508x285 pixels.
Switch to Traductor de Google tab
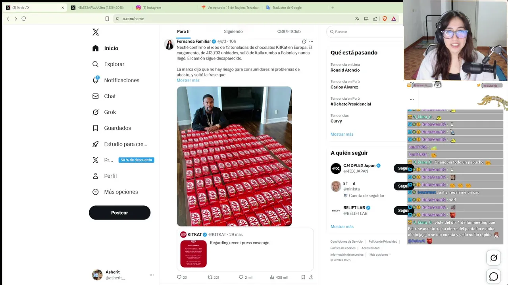(x=295, y=8)
